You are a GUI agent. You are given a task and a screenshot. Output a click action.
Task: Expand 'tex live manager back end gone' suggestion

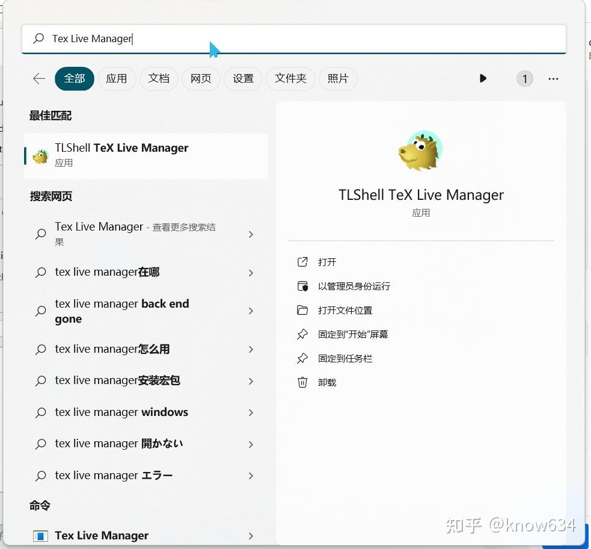pyautogui.click(x=251, y=311)
